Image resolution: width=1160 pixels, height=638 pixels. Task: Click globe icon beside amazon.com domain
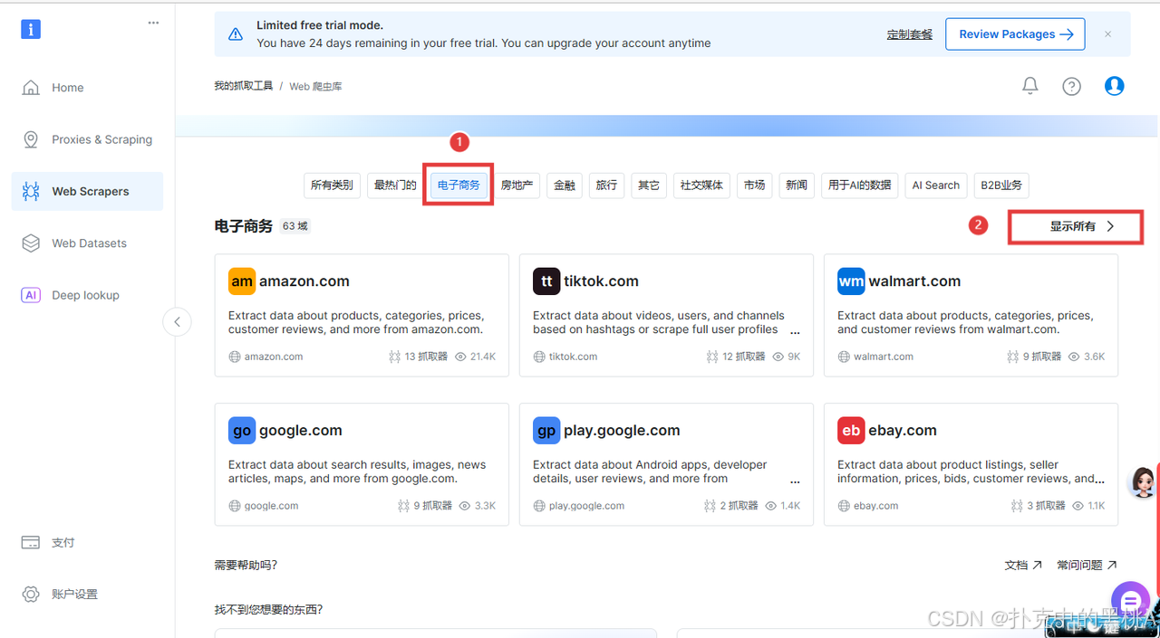(x=235, y=357)
